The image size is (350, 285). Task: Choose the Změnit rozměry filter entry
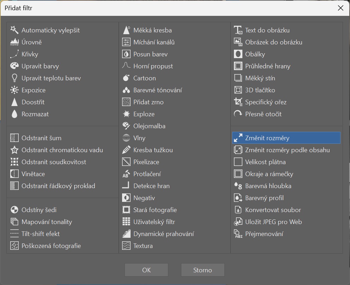click(x=286, y=138)
